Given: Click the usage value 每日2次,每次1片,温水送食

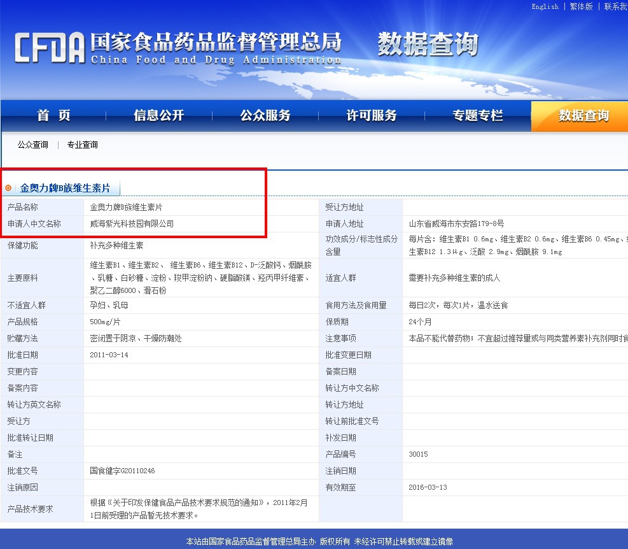Looking at the screenshot, I should (458, 305).
